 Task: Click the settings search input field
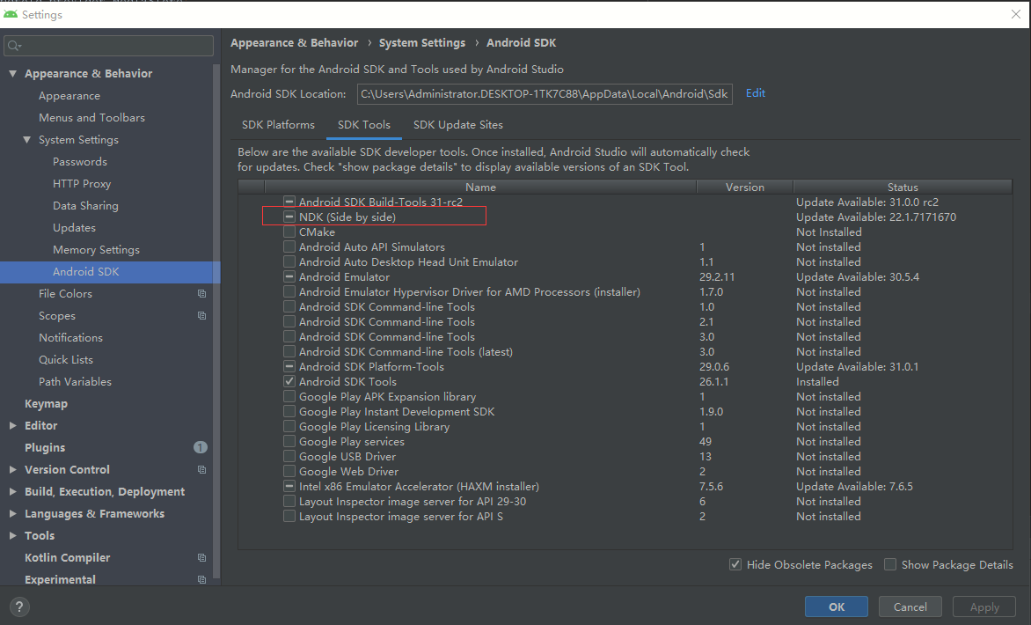108,46
